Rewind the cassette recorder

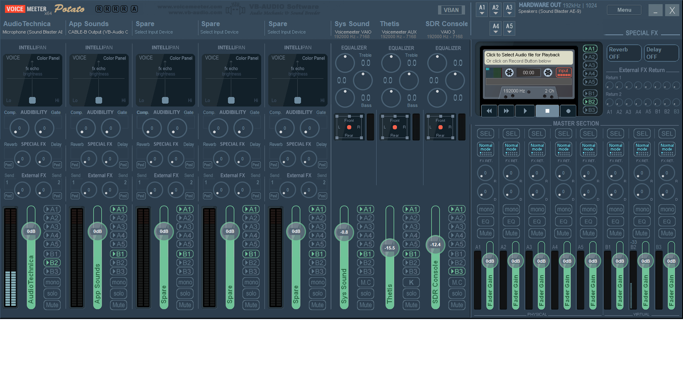[490, 111]
